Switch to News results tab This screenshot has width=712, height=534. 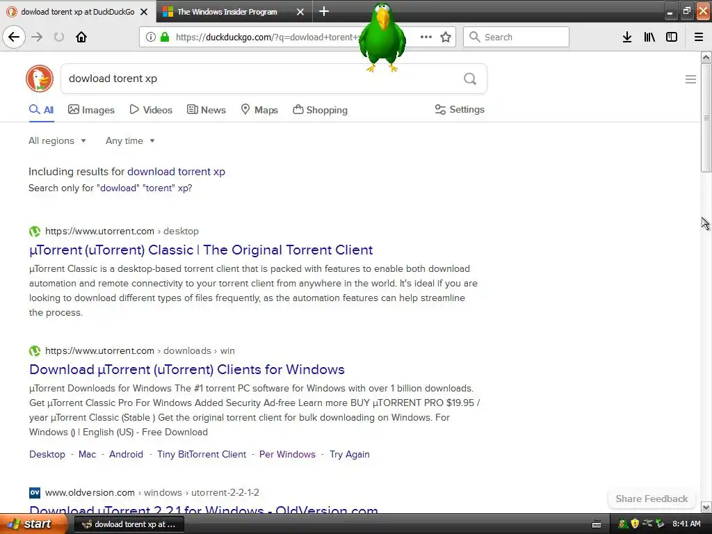click(206, 110)
